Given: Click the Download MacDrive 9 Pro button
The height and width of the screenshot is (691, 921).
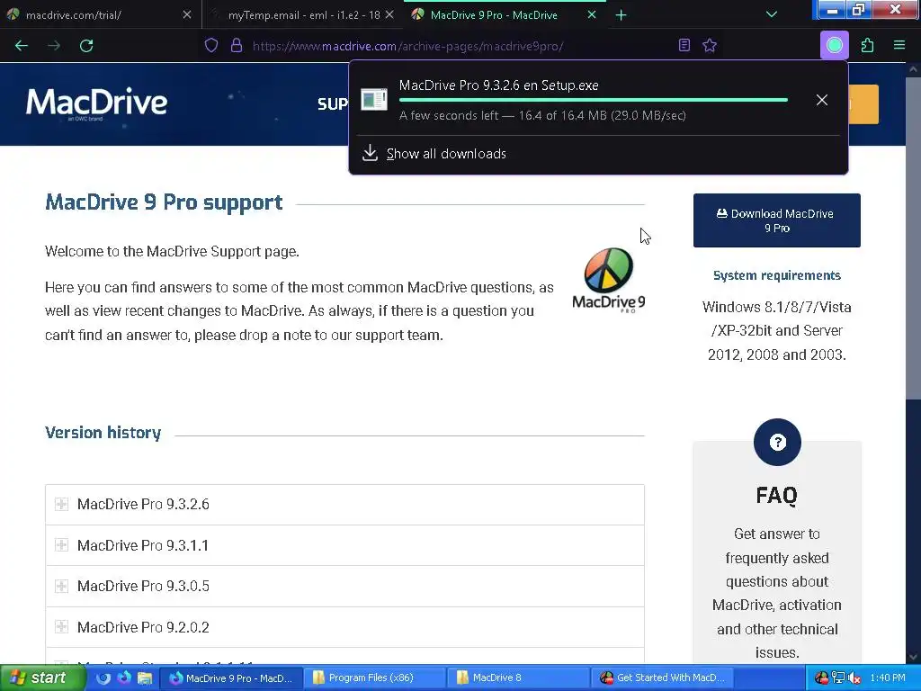Looking at the screenshot, I should [776, 220].
